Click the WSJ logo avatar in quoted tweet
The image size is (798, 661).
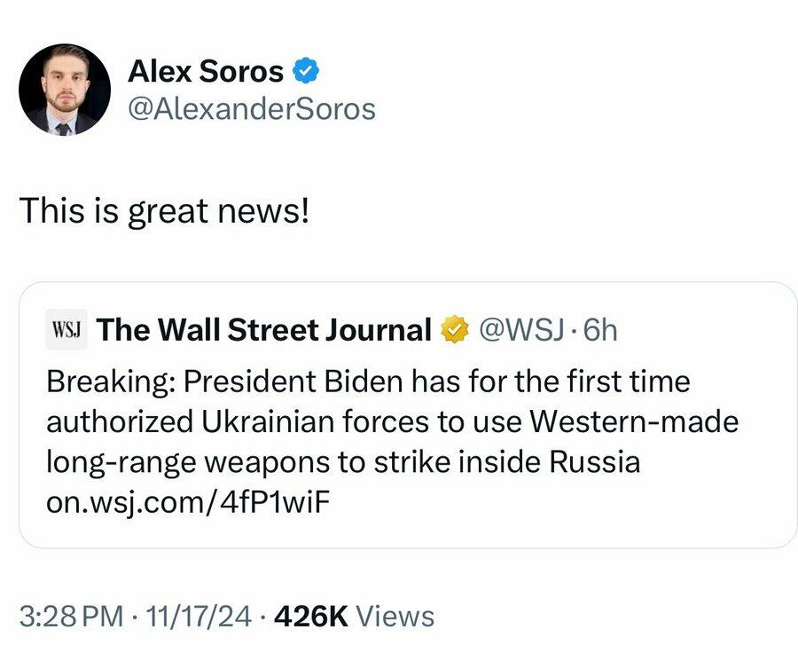pyautogui.click(x=65, y=330)
